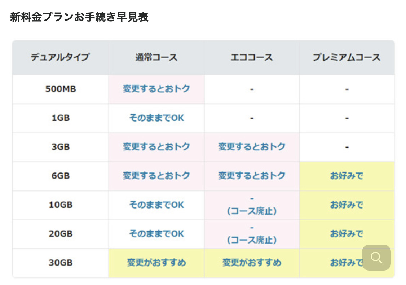Click (コース廃止) text in 10GB row
Viewport: 406px width, 285px height.
point(251,211)
